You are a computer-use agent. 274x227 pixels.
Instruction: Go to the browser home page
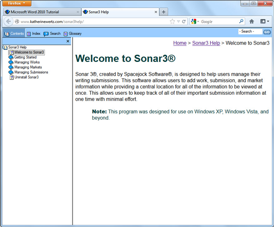tap(252, 21)
